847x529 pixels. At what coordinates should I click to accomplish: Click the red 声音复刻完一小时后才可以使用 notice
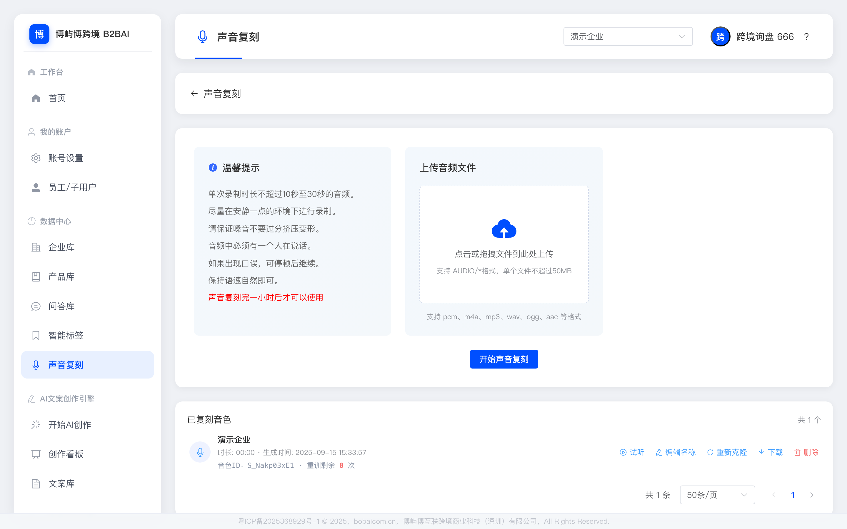click(266, 297)
